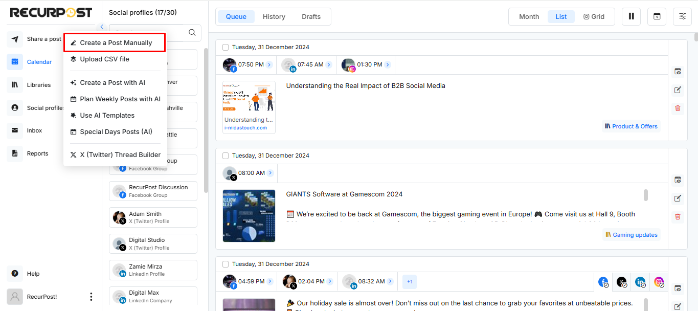Open the Inbox envelope icon
The width and height of the screenshot is (698, 311).
click(15, 130)
